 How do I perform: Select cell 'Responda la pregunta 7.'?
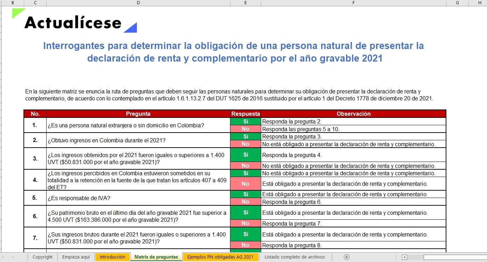pyautogui.click(x=354, y=223)
